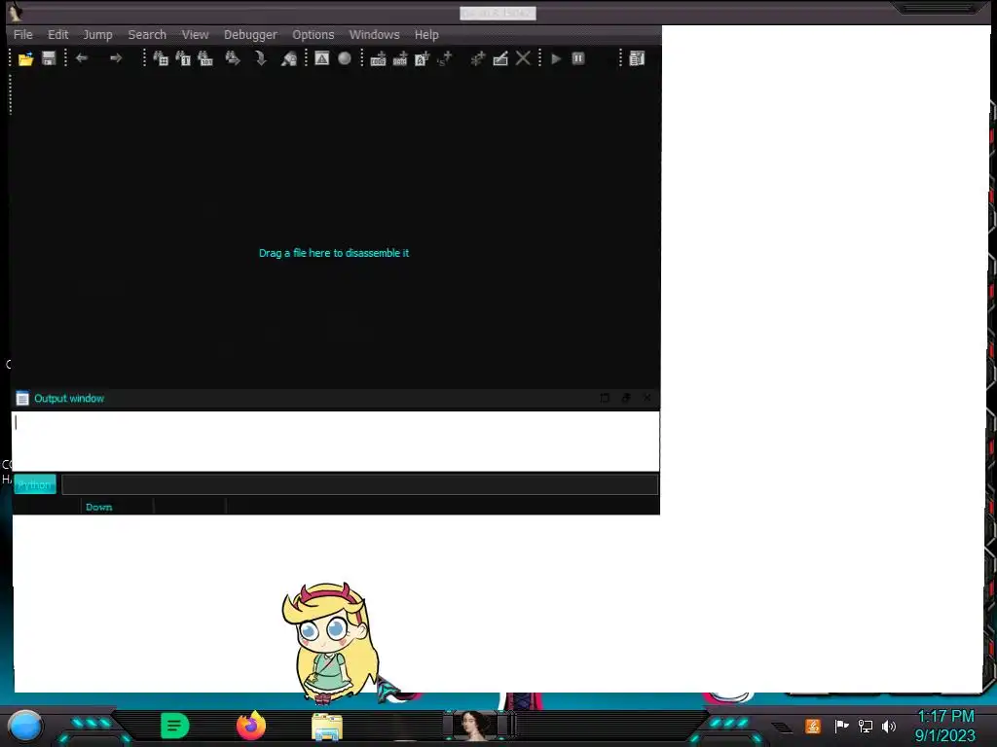This screenshot has height=747, width=997.
Task: Click the second add-segment plus toolbar icon
Action: (400, 59)
